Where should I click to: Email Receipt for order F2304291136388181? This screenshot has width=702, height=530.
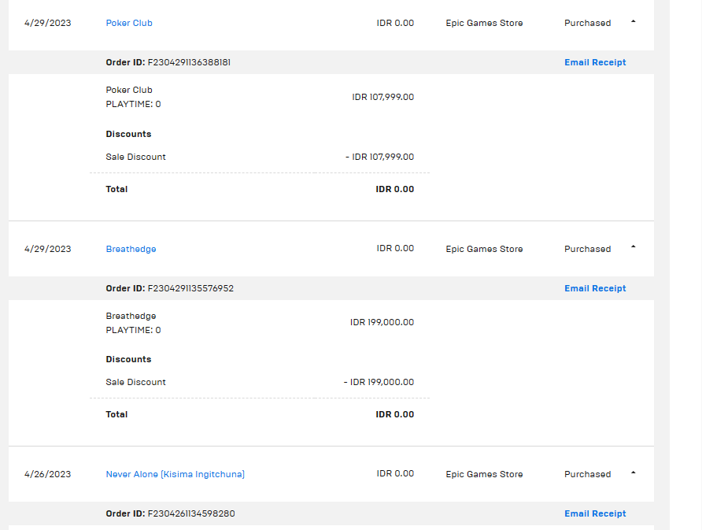(595, 62)
